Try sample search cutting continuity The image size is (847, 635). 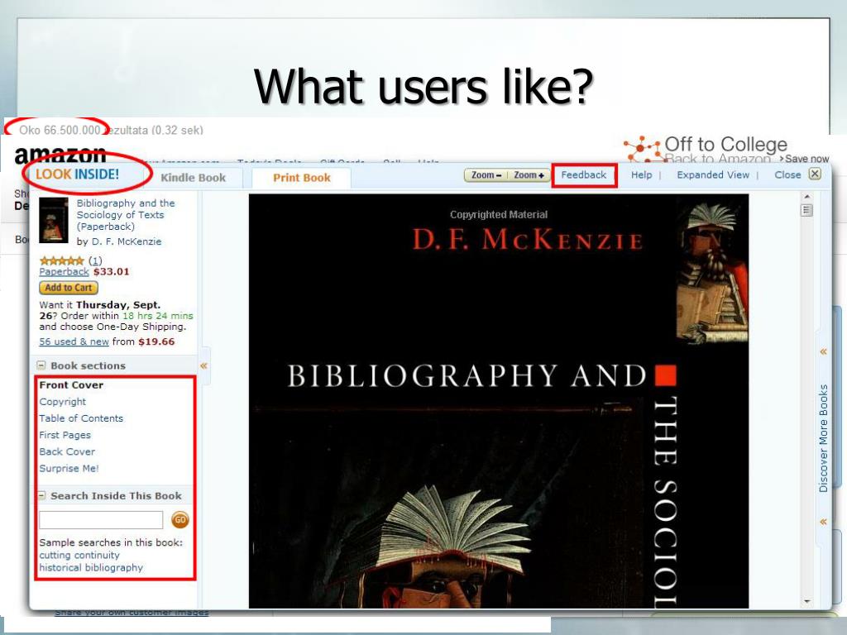pyautogui.click(x=79, y=555)
